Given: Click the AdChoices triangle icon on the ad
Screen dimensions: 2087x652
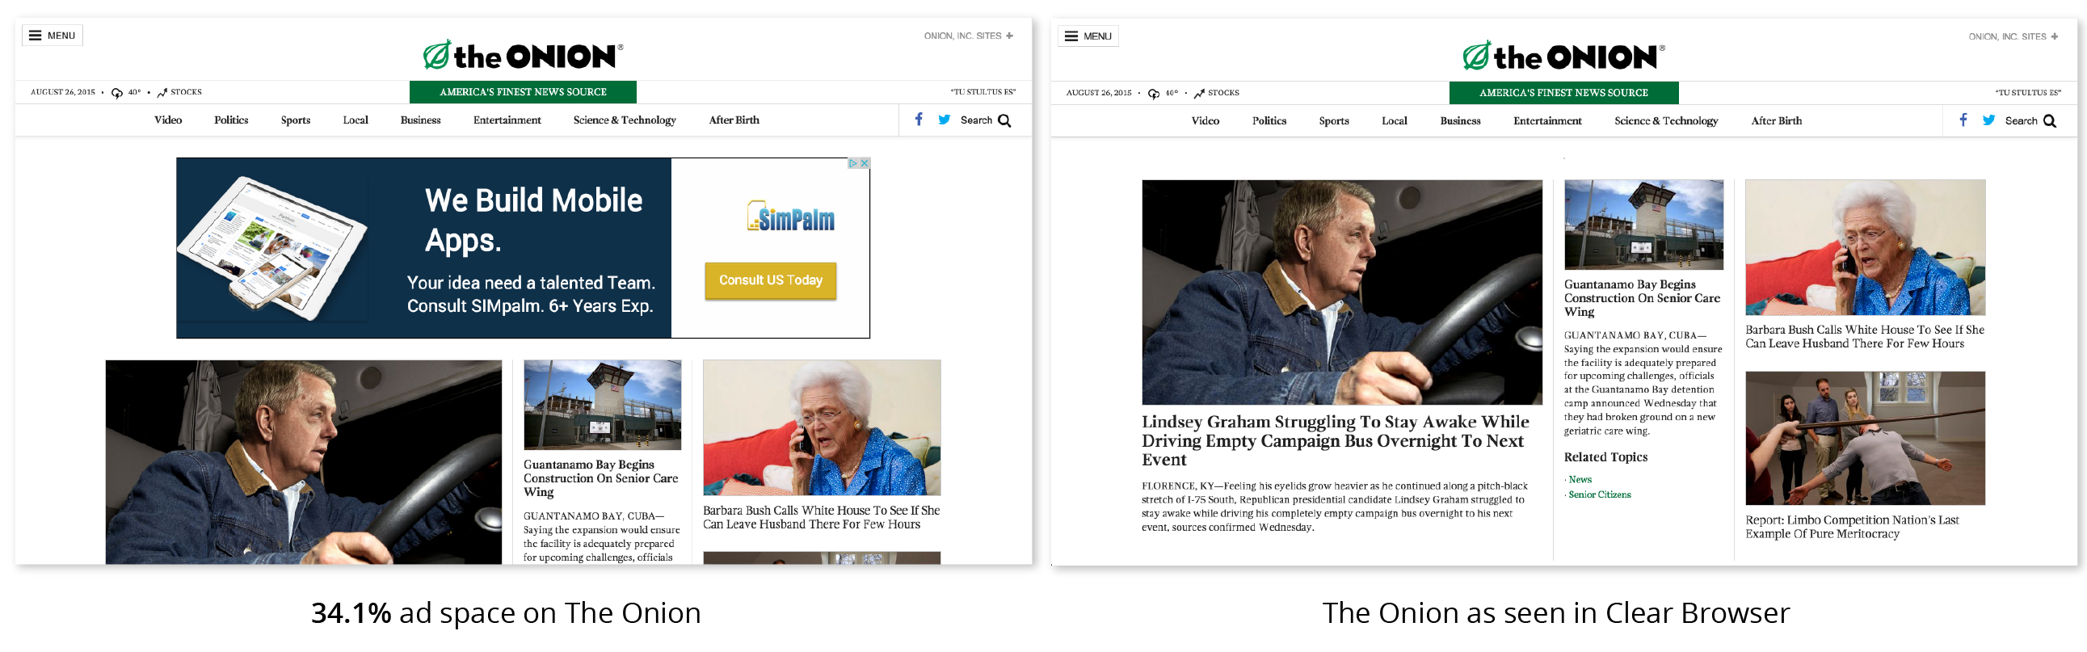Looking at the screenshot, I should [853, 164].
